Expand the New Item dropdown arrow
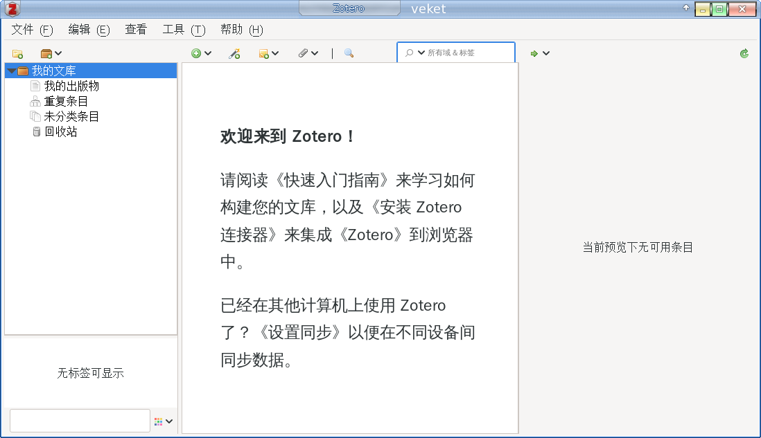This screenshot has width=761, height=438. (x=208, y=53)
